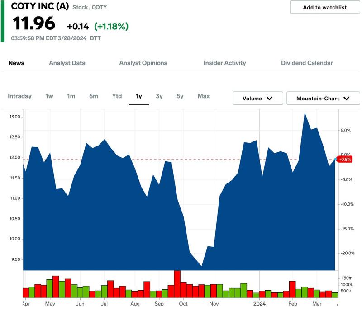The width and height of the screenshot is (362, 315).
Task: Click the COTY INC (A) heading
Action: 40,6
